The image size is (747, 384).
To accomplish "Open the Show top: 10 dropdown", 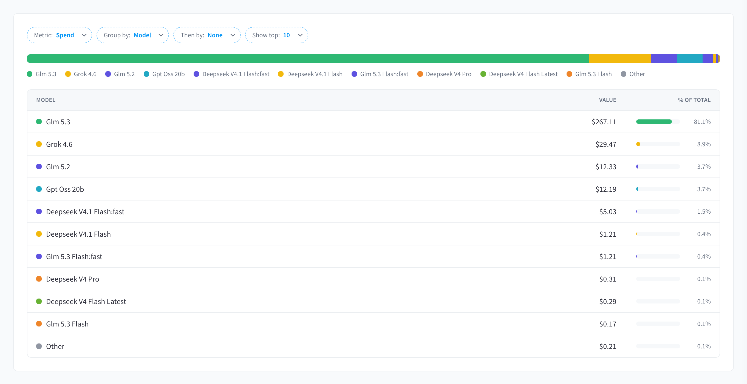I will pyautogui.click(x=277, y=35).
